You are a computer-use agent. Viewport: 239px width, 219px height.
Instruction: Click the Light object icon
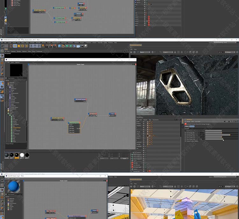click(86, 46)
